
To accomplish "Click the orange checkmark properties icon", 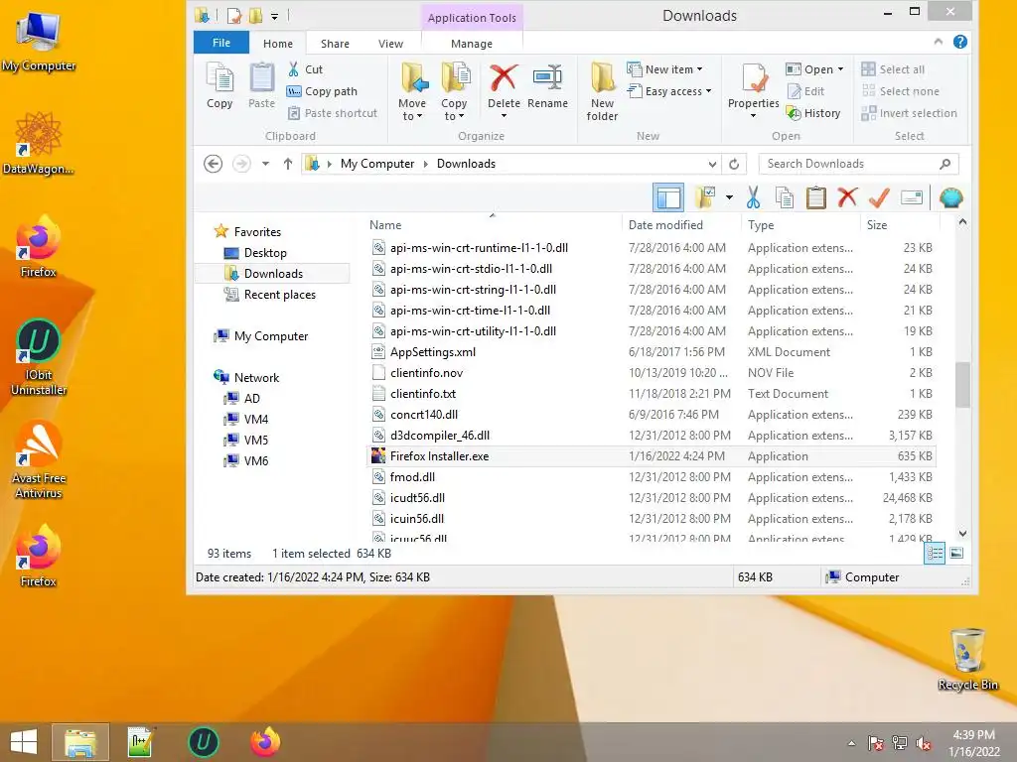I will coord(879,197).
